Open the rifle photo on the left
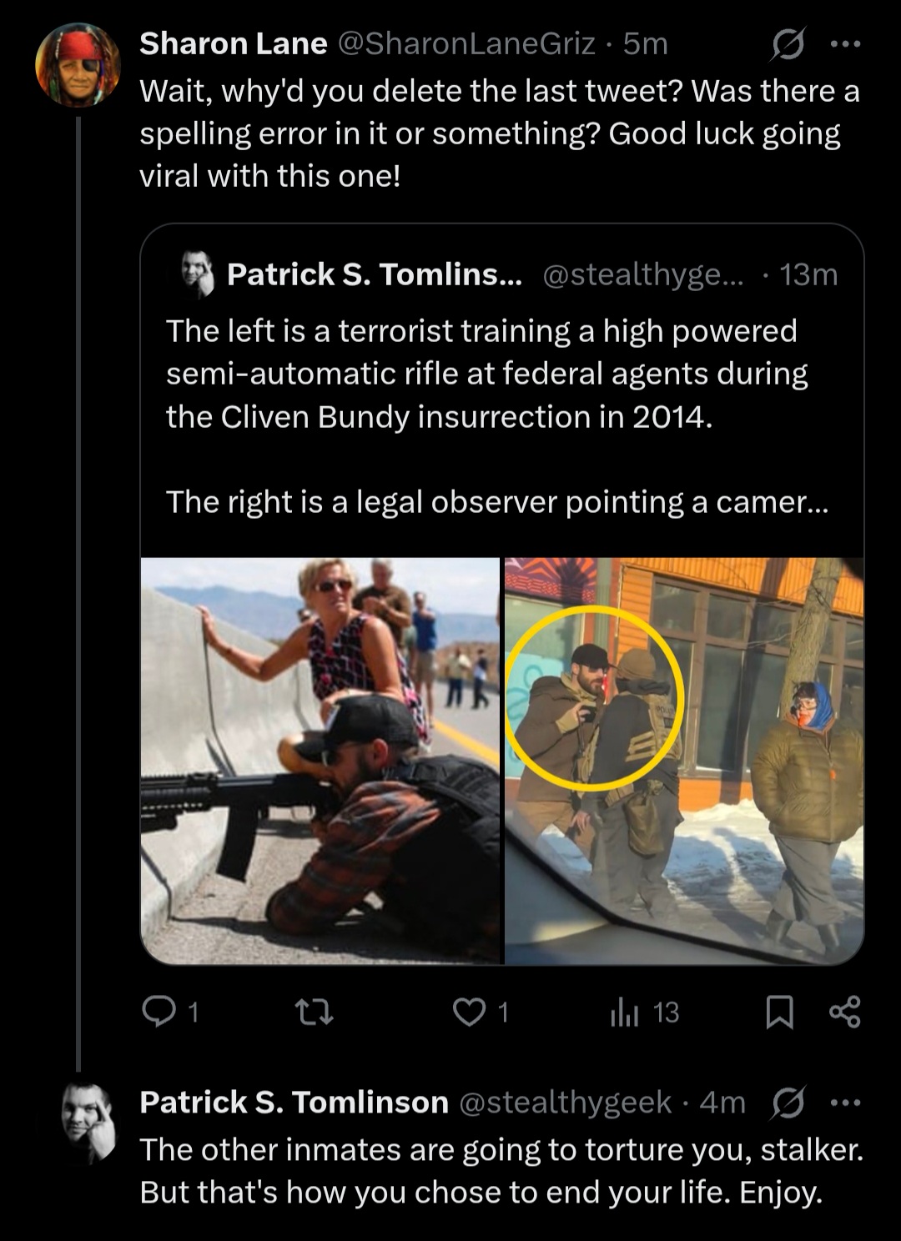The width and height of the screenshot is (901, 1241). pos(320,761)
